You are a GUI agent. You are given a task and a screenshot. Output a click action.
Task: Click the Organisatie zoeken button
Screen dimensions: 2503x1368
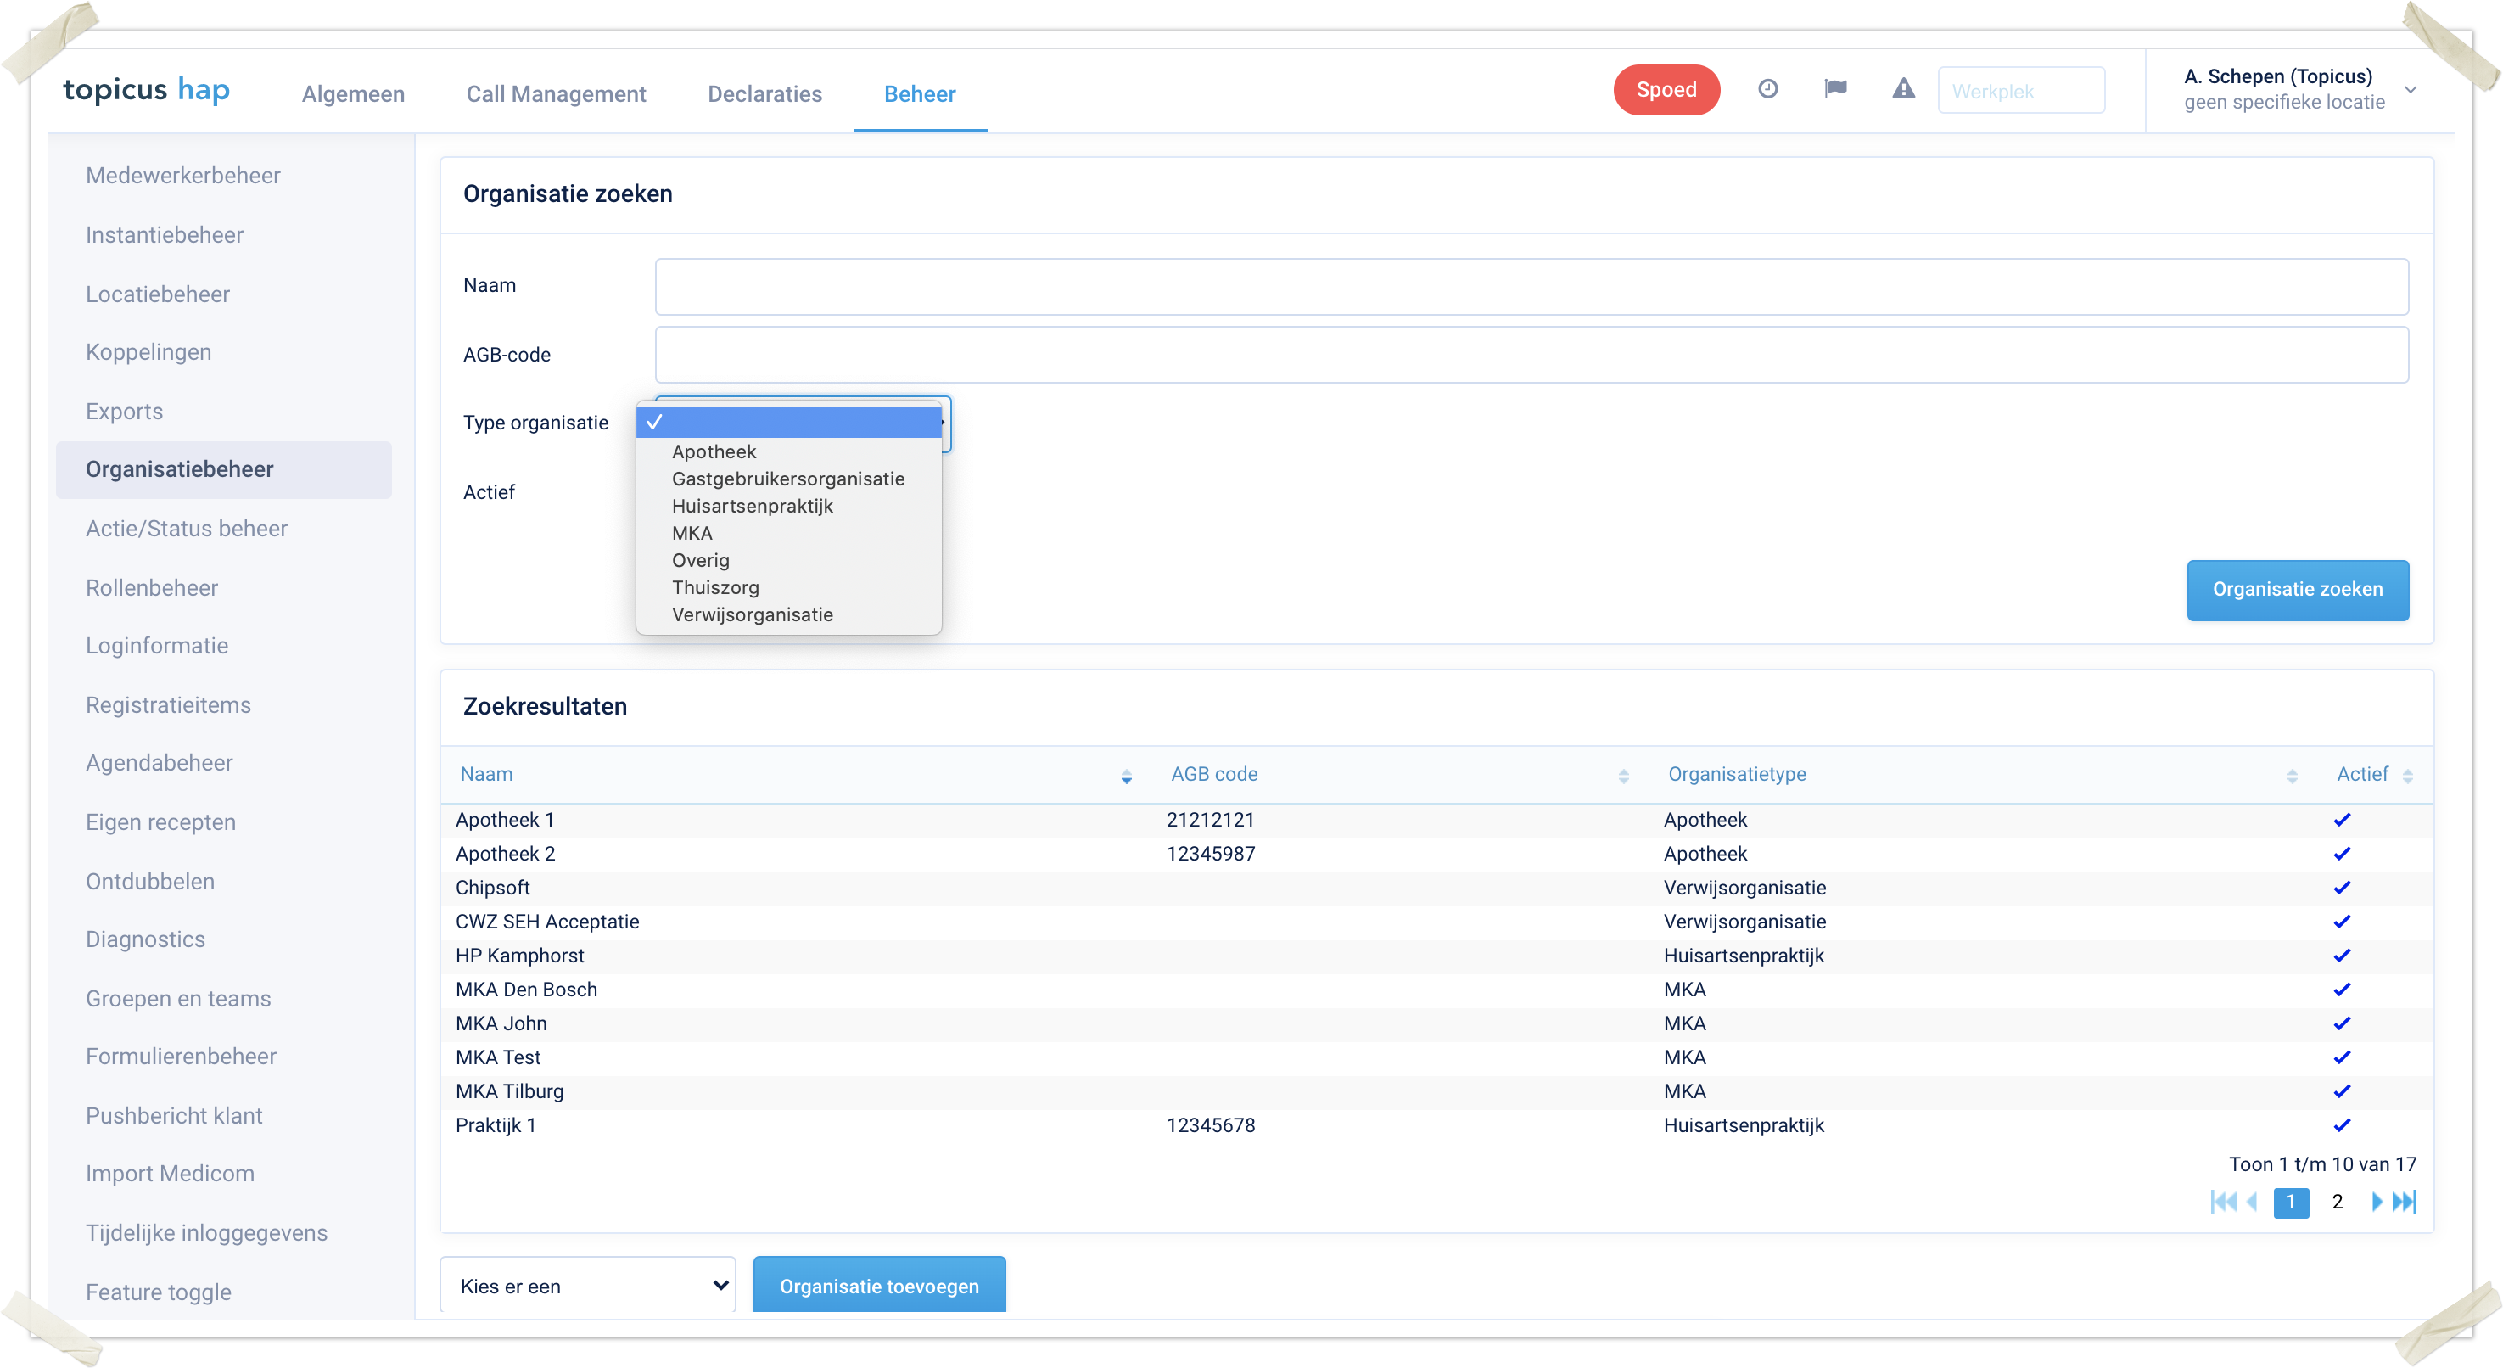coord(2297,590)
